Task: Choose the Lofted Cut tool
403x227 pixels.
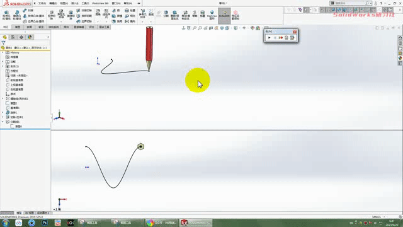Action: [84, 16]
